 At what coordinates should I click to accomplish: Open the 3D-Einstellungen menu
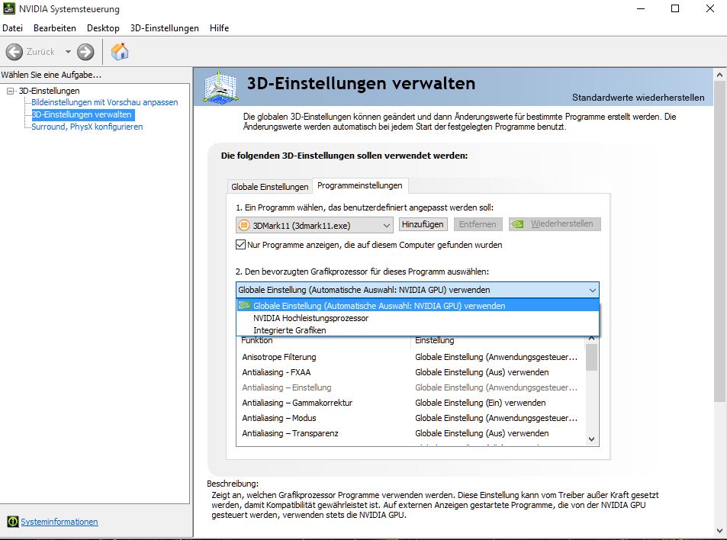tap(165, 27)
